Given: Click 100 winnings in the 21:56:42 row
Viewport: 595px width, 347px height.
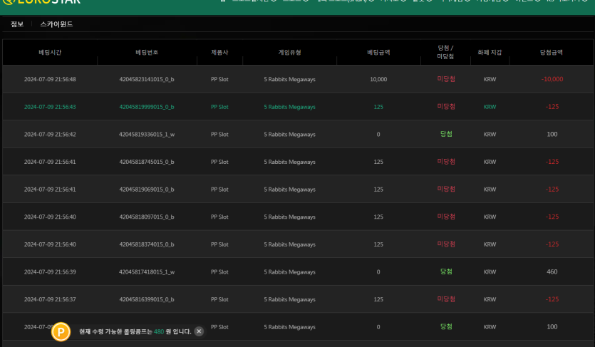Looking at the screenshot, I should tap(552, 134).
